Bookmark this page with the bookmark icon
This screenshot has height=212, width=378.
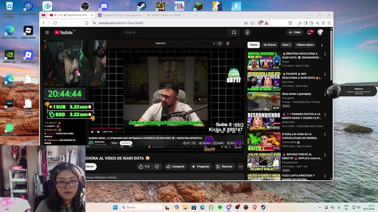coord(87,23)
